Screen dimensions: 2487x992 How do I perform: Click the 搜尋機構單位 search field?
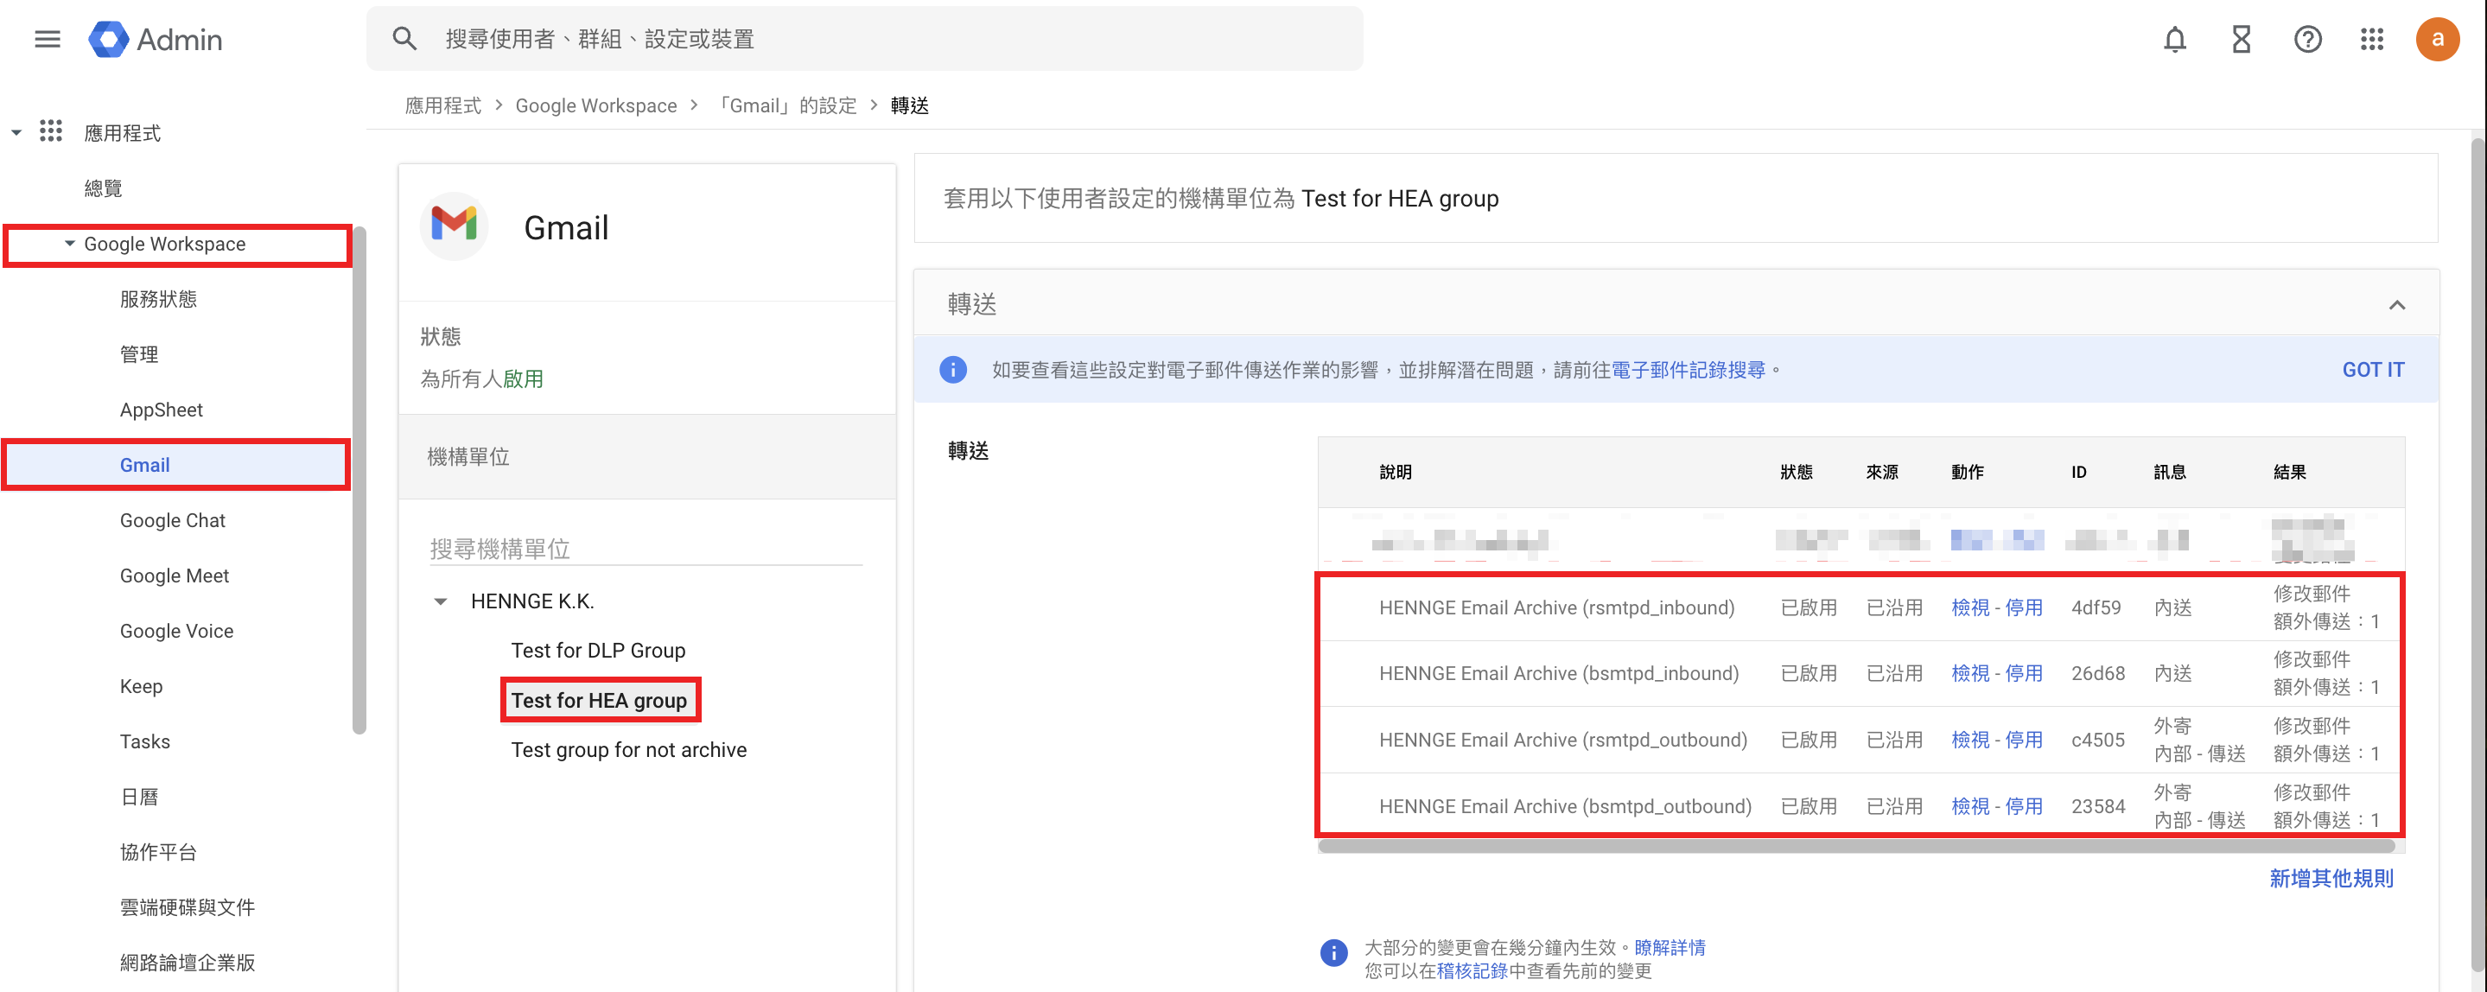click(x=645, y=549)
